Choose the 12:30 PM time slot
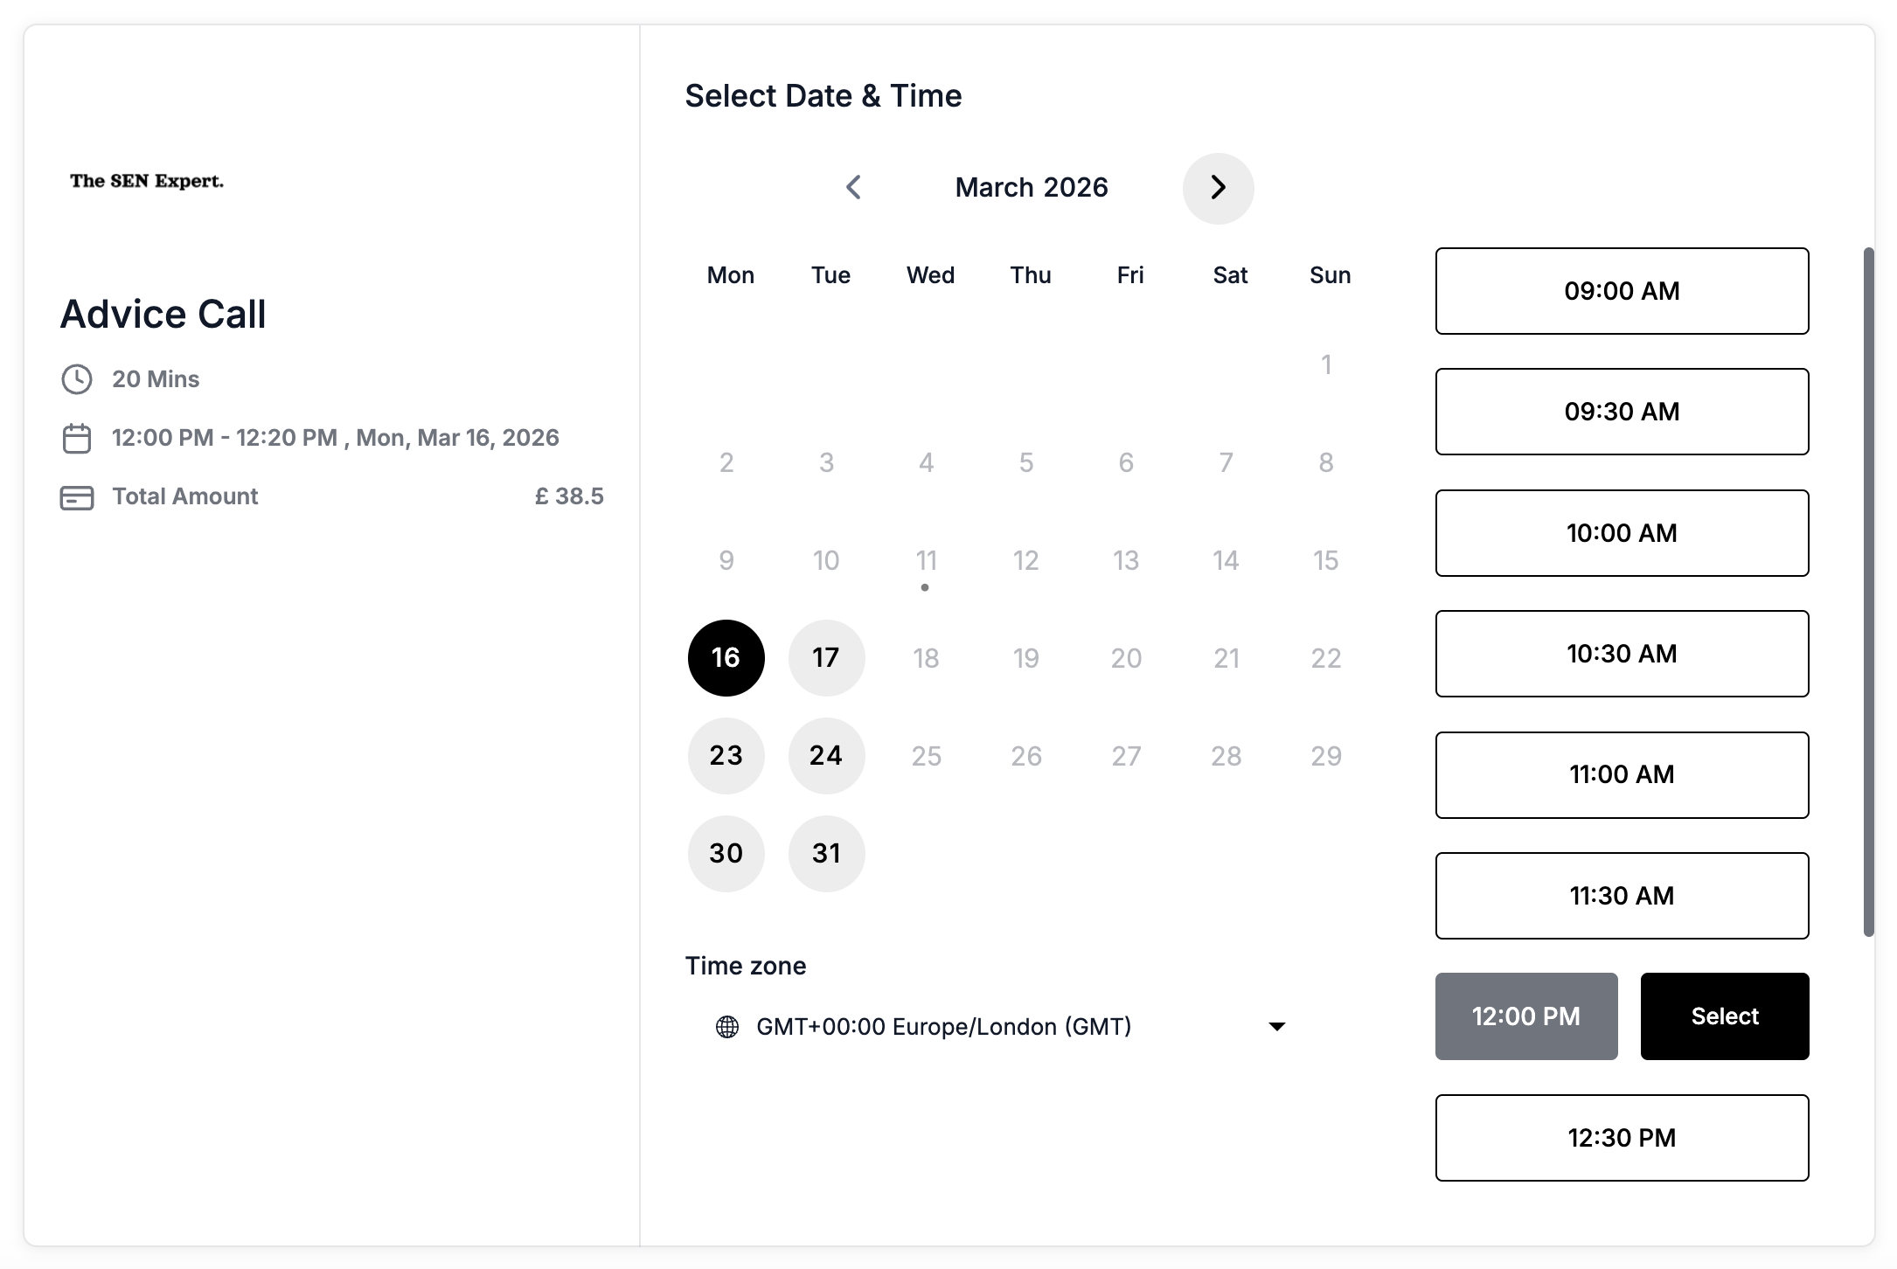1897x1269 pixels. coord(1621,1138)
